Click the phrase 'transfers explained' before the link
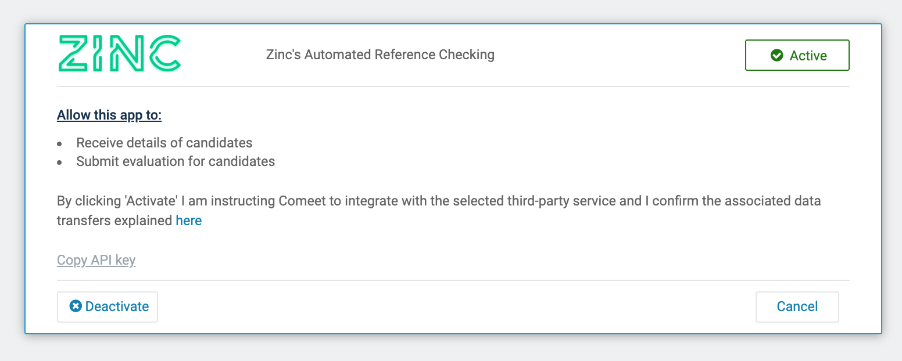This screenshot has height=361, width=902. [x=114, y=221]
